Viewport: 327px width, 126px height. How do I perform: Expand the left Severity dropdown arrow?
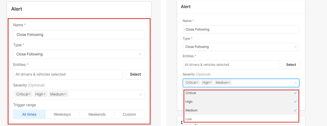click(140, 94)
